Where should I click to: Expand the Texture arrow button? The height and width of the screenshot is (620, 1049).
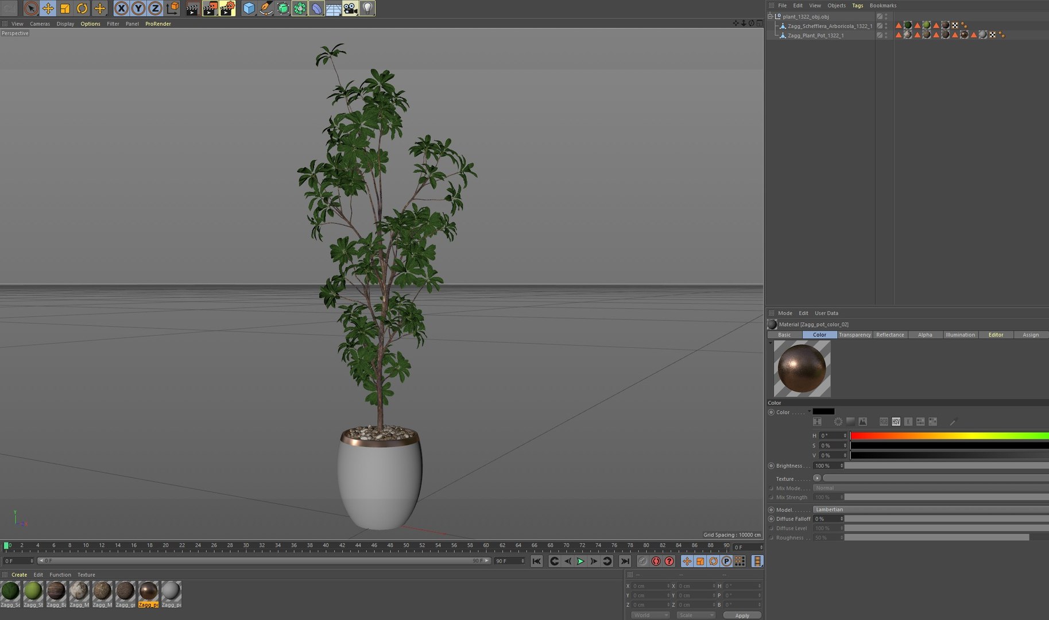(x=817, y=478)
